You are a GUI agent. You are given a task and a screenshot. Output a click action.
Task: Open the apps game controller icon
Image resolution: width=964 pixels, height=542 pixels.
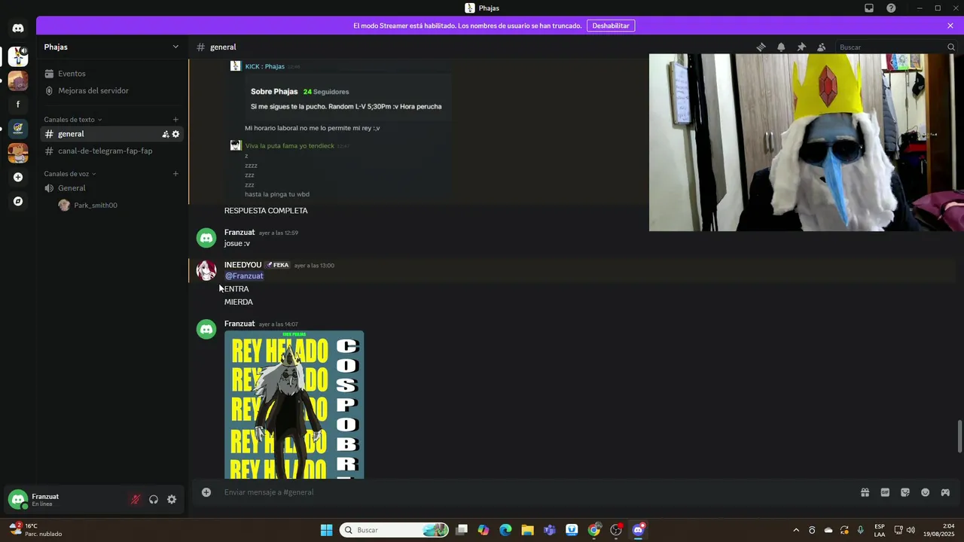[945, 492]
